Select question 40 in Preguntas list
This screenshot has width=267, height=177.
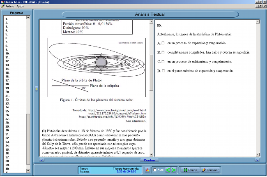[x=7, y=169]
